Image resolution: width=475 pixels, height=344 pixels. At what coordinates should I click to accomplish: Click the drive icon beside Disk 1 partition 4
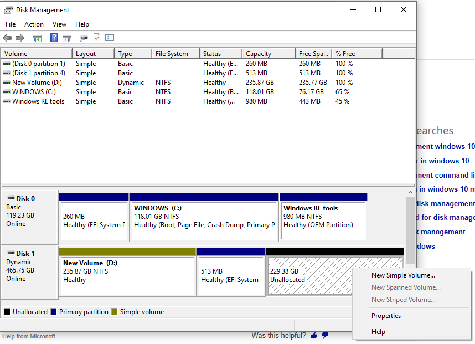pos(7,73)
